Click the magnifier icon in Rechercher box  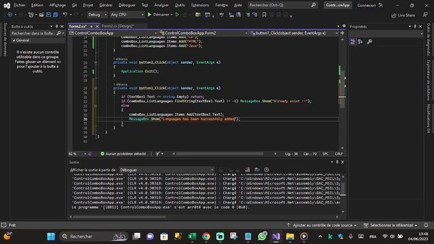tap(313, 5)
